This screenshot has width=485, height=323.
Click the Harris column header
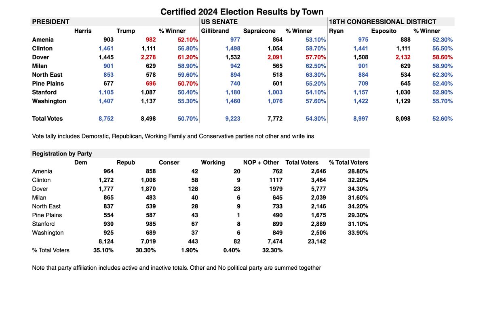(83, 31)
